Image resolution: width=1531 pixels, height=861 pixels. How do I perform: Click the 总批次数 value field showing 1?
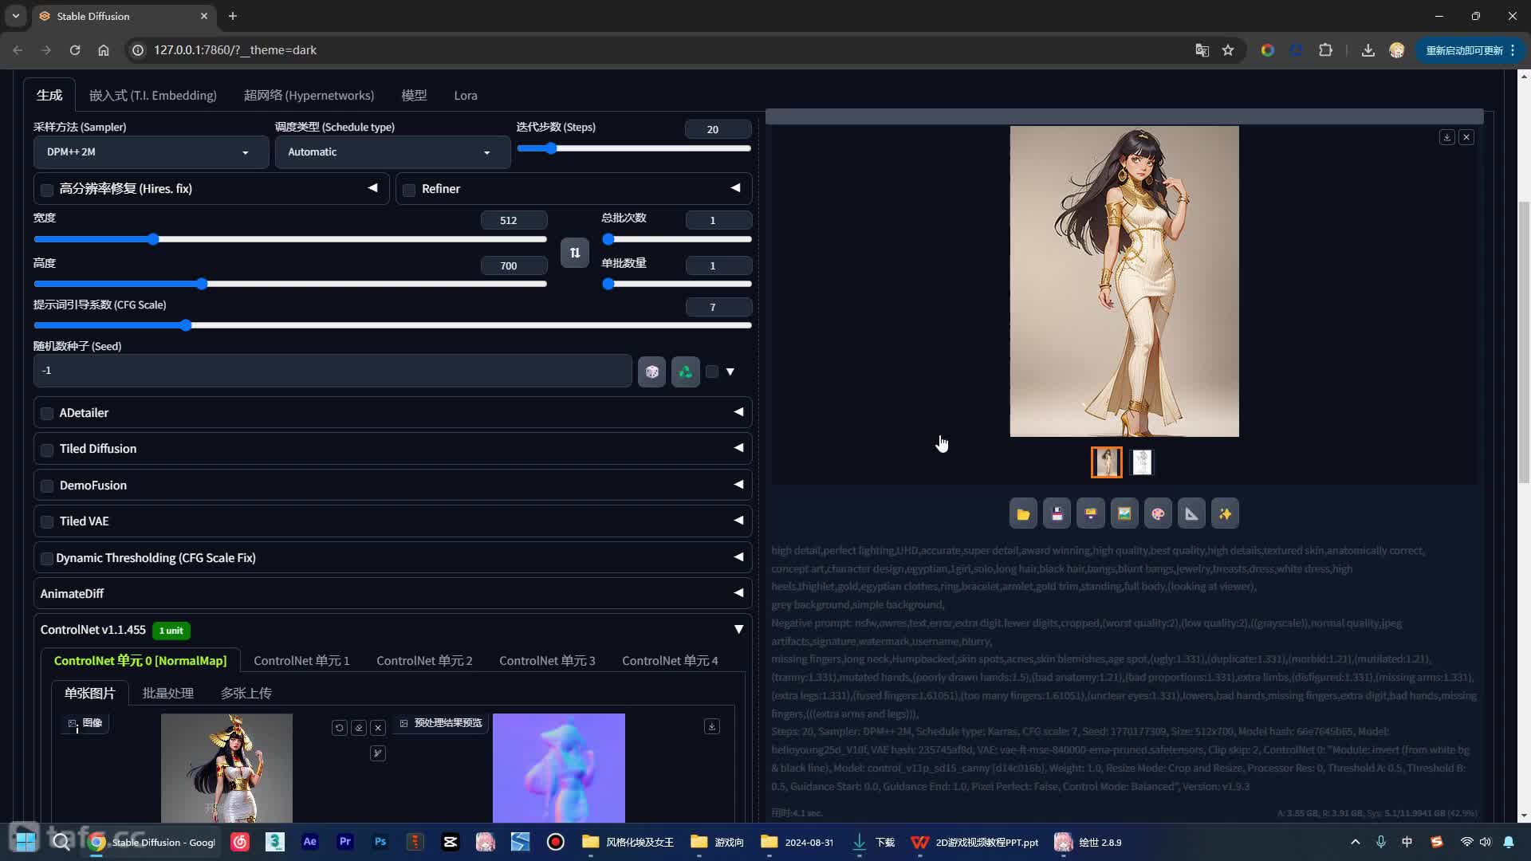point(718,221)
